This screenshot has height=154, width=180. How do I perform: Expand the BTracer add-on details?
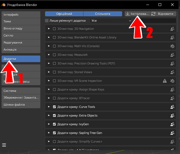coord(49,98)
